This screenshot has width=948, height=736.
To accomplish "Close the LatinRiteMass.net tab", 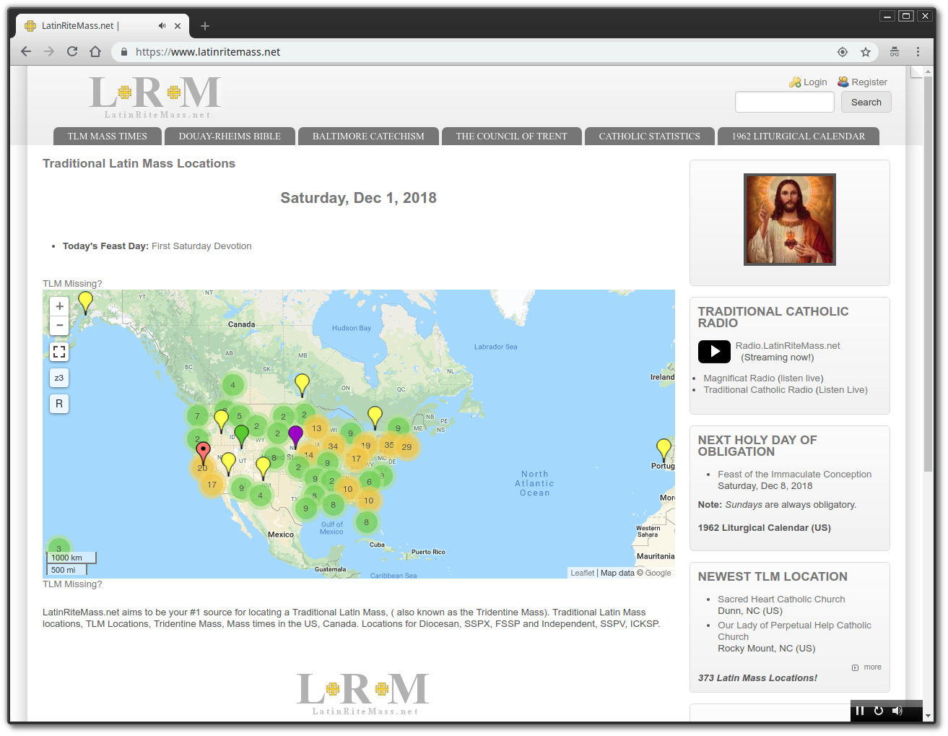I will click(178, 26).
